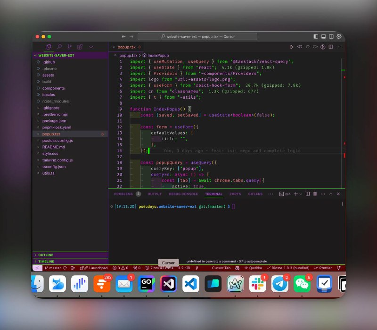Screen dimensions: 377x330
Task: Expand the node_modules folder
Action: pyautogui.click(x=55, y=101)
